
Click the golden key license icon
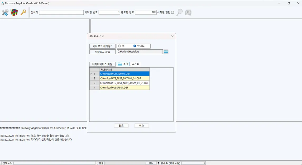(23, 12)
